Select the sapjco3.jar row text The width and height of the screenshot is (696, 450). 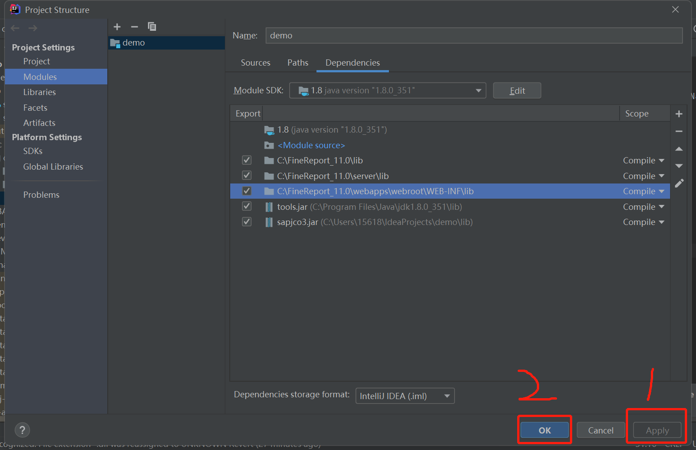click(x=375, y=222)
